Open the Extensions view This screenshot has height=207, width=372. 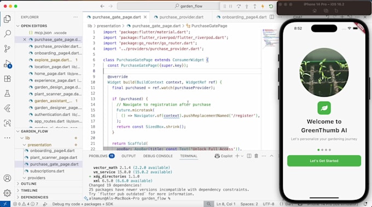coord(7,79)
